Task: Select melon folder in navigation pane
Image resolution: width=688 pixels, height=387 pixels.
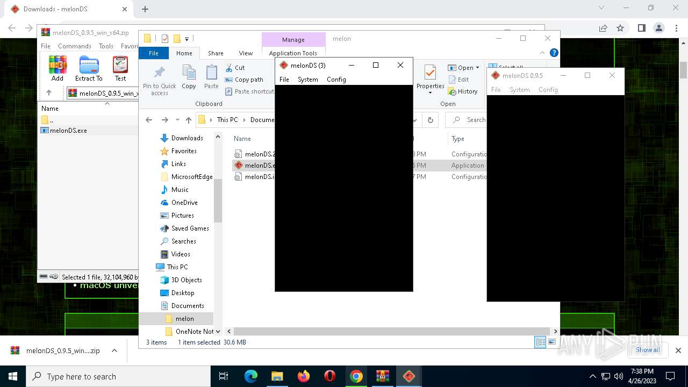Action: click(184, 319)
